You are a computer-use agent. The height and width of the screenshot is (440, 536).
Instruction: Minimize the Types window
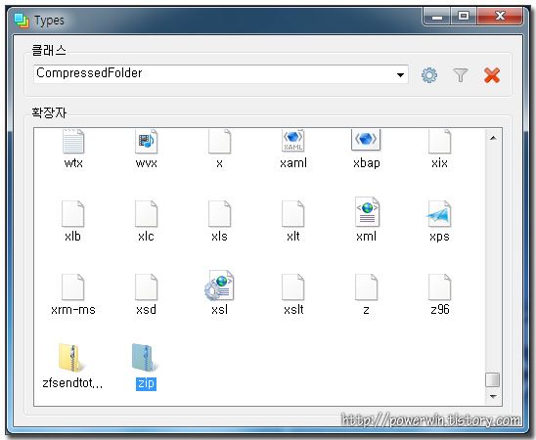coord(437,16)
